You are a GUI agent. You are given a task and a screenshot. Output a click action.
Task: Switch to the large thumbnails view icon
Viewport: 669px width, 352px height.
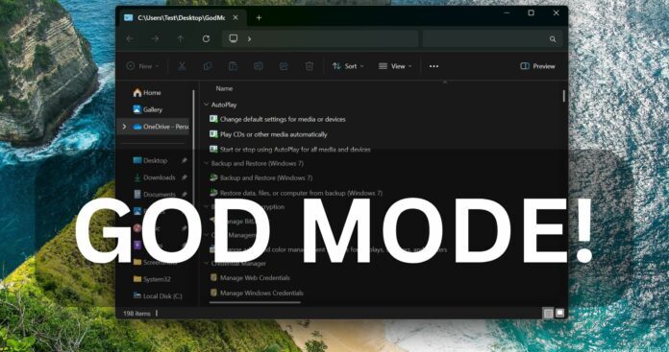[559, 314]
